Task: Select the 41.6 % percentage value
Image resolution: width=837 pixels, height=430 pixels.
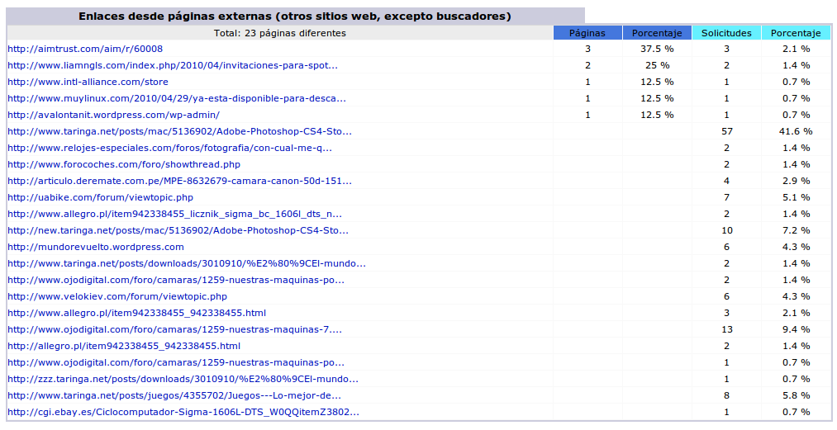Action: (796, 131)
